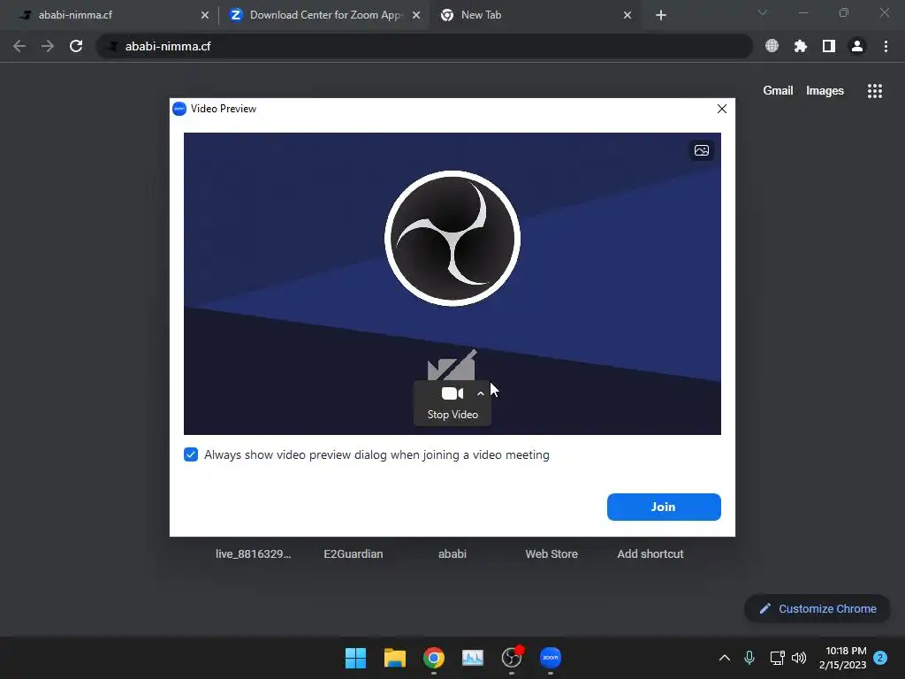The image size is (905, 679).
Task: Expand video options arrow beside Stop Video
Action: pos(480,393)
